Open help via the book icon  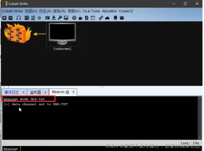(x=115, y=18)
